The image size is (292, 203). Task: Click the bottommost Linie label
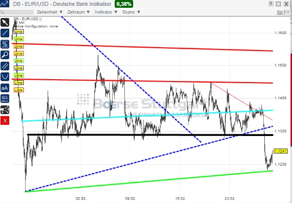(x=18, y=90)
